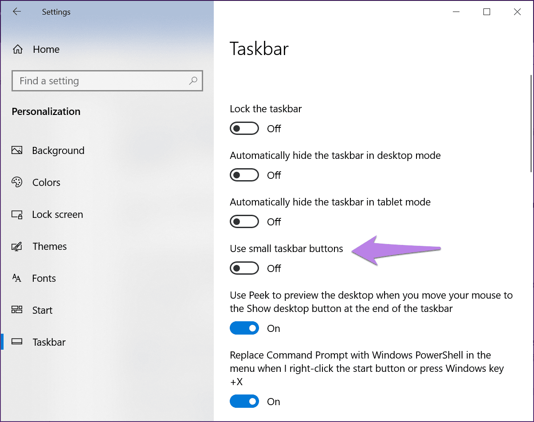Viewport: 534px width, 422px height.
Task: Open Fonts settings page
Action: [44, 278]
